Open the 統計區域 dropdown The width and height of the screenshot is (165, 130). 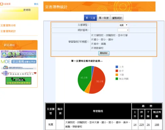[x=123, y=30]
